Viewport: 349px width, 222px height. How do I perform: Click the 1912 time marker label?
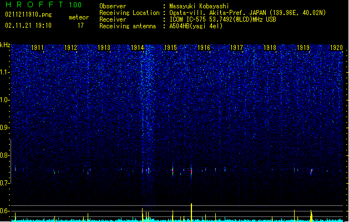70,48
